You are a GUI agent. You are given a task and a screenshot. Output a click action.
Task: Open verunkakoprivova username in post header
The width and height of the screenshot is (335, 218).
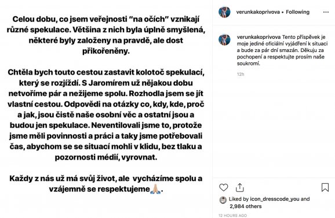pos(258,12)
